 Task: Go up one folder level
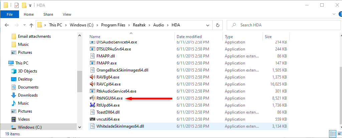[x=31, y=25]
